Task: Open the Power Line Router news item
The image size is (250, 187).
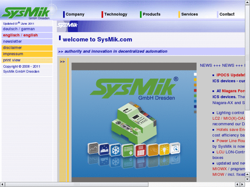Action: [x=230, y=141]
